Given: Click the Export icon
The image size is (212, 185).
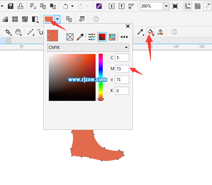Looking at the screenshot, I should 122,6.
